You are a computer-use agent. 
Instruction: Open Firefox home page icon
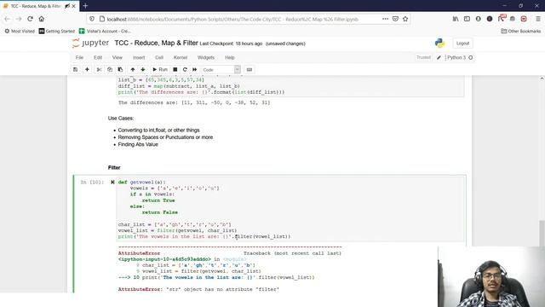pos(42,19)
